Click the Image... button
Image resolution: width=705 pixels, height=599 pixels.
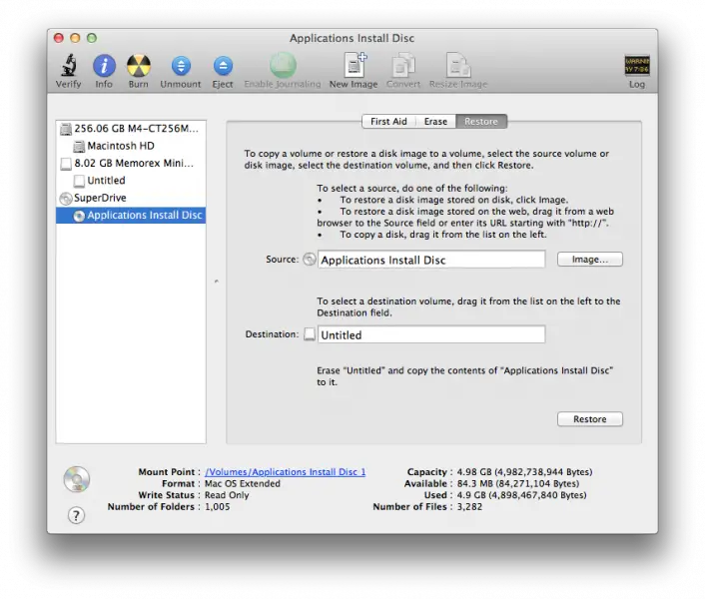click(x=590, y=260)
